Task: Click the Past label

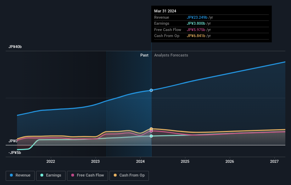Action: pyautogui.click(x=144, y=55)
